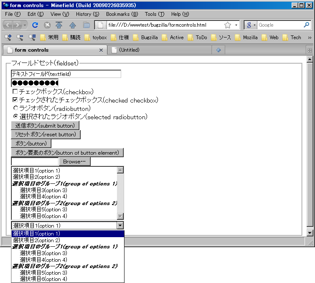Click the zoom-in magnifier bookmark icon
This screenshot has height=283, width=315.
click(x=8, y=37)
